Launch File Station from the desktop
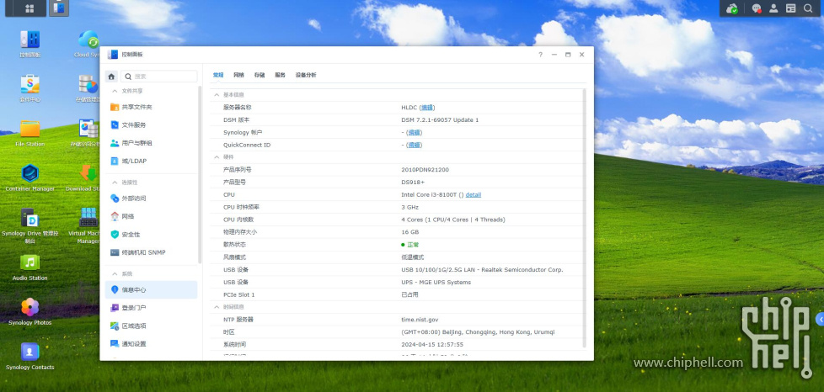Viewport: 824px width, 392px height. pyautogui.click(x=30, y=133)
